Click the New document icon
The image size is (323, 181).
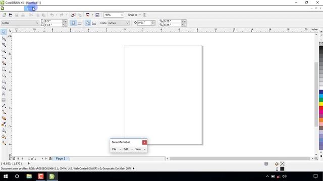click(x=4, y=15)
